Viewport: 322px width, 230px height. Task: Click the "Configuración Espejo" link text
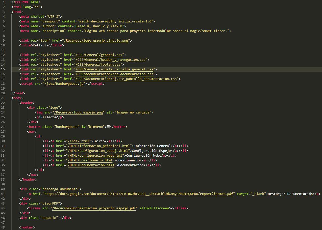(151, 151)
